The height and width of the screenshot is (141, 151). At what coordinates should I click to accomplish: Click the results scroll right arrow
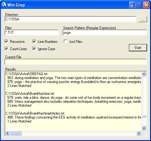139,133
